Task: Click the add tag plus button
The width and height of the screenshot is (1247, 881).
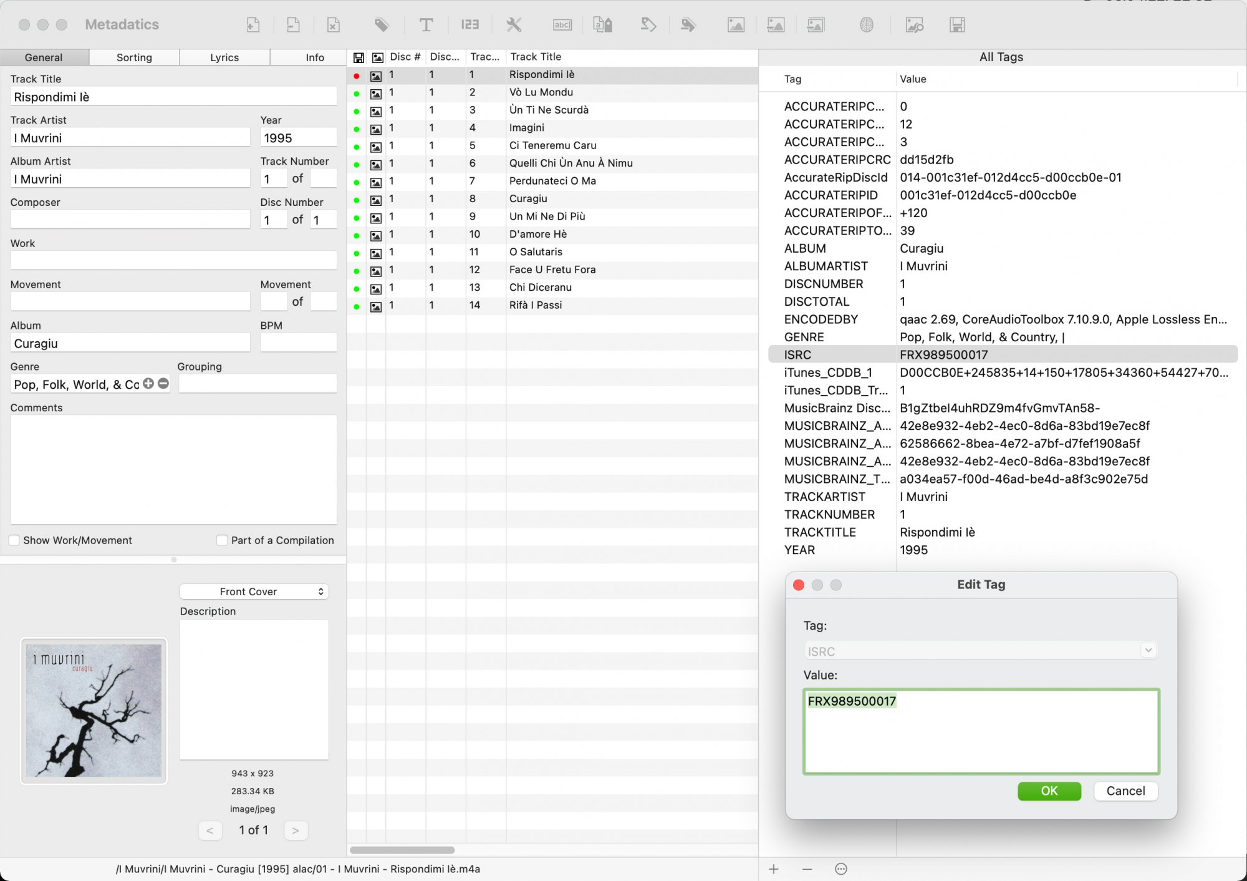Action: pos(774,869)
